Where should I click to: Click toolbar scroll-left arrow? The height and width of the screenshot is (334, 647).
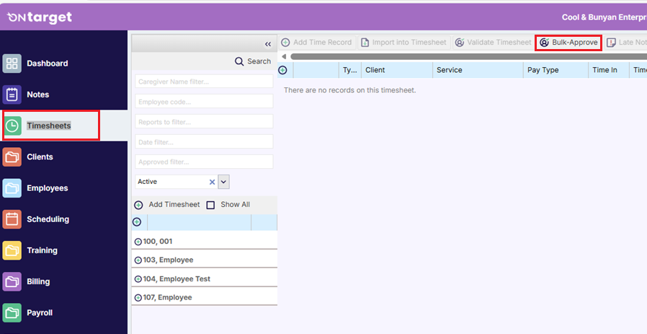point(284,57)
